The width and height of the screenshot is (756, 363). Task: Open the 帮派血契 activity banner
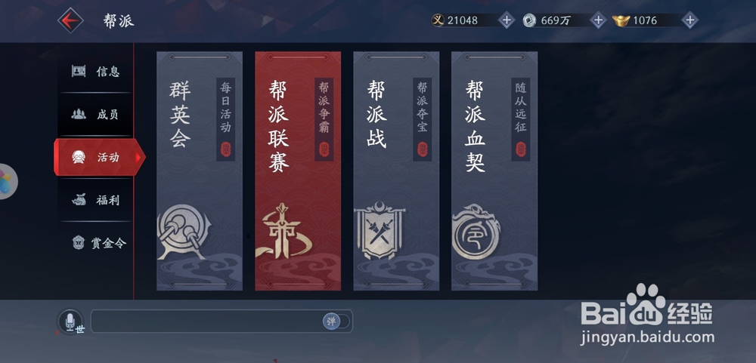[494, 171]
